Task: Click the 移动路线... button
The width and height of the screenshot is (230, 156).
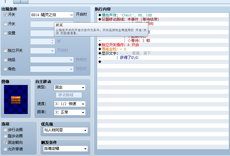Action: pyautogui.click(x=69, y=95)
